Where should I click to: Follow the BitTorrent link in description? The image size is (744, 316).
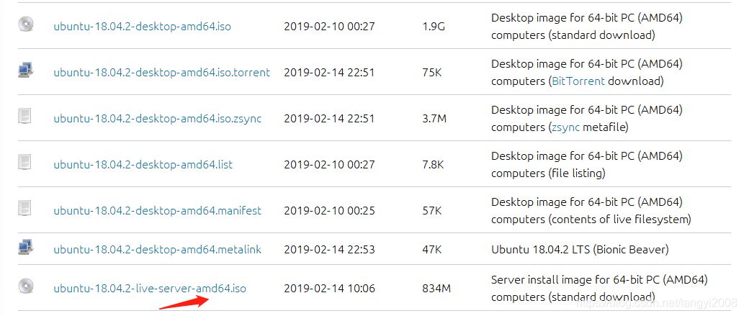point(578,81)
